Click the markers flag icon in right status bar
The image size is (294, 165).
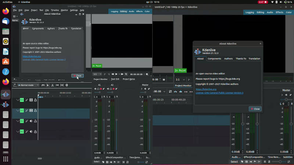coord(255,162)
